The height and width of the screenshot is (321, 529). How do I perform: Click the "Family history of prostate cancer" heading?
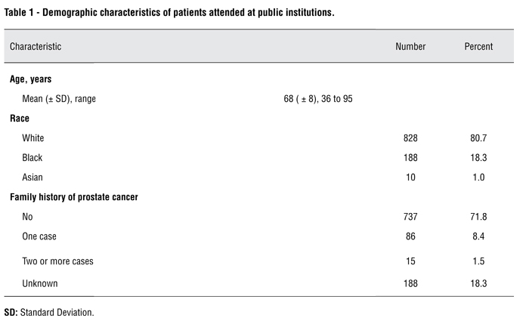73,197
